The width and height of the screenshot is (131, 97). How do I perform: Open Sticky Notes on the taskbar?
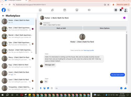point(30,95)
